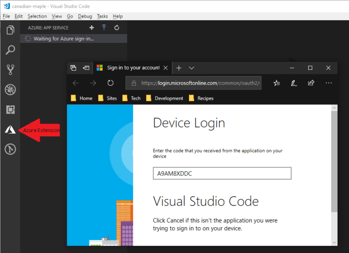Viewport: 349px width, 253px height.
Task: Open the Explorer view in activity bar
Action: (10, 30)
